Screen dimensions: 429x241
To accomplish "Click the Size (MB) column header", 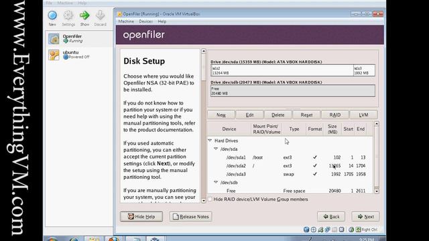I will pyautogui.click(x=332, y=129).
